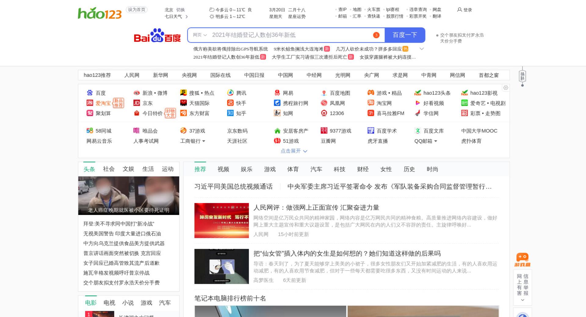Image resolution: width=586 pixels, height=317 pixels.
Task: Expand the hot news list chevron
Action: [422, 49]
